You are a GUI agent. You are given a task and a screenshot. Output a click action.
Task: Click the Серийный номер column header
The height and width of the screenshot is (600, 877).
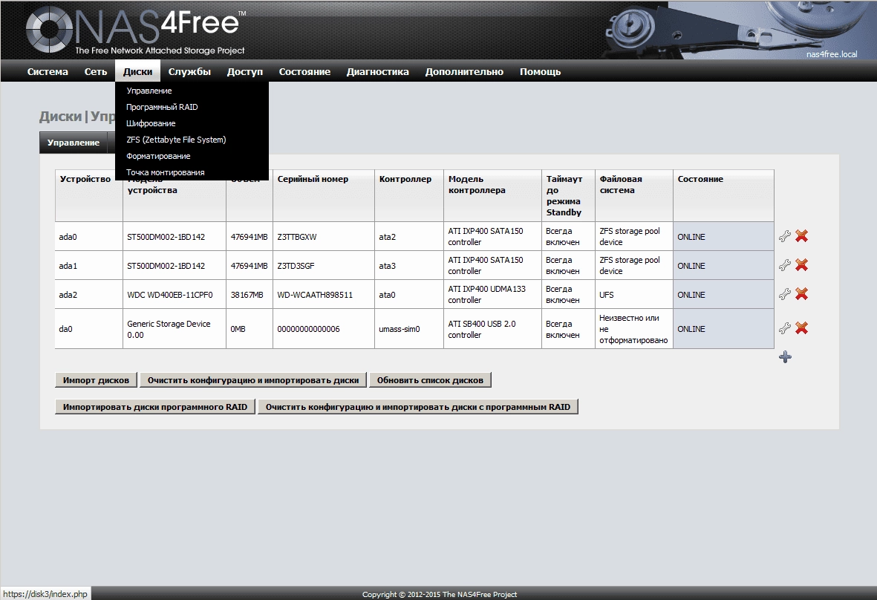coord(324,196)
